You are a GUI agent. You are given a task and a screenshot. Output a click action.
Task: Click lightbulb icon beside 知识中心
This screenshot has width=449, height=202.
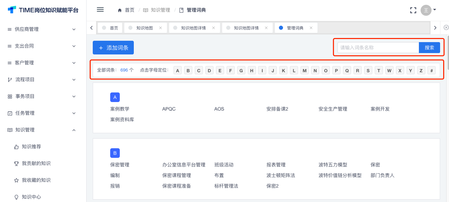pos(16,197)
